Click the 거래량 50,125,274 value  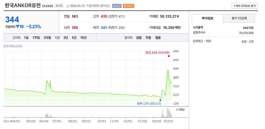click(x=169, y=17)
